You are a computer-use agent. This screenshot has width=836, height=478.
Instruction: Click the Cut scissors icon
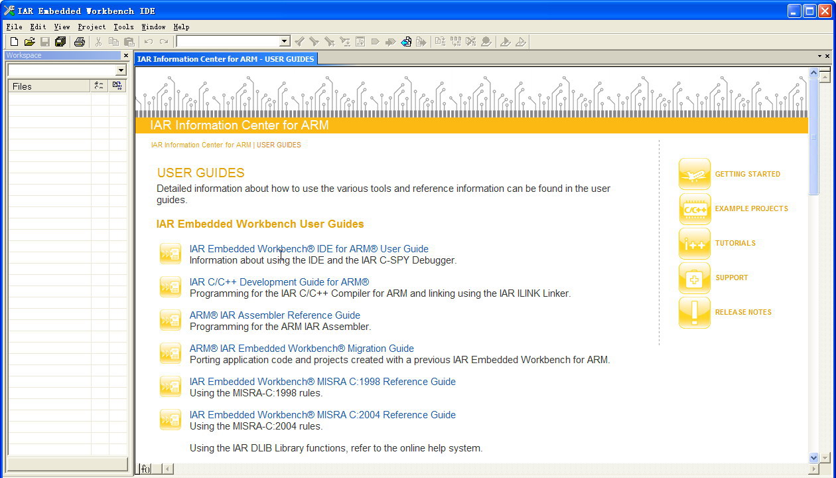coord(98,42)
